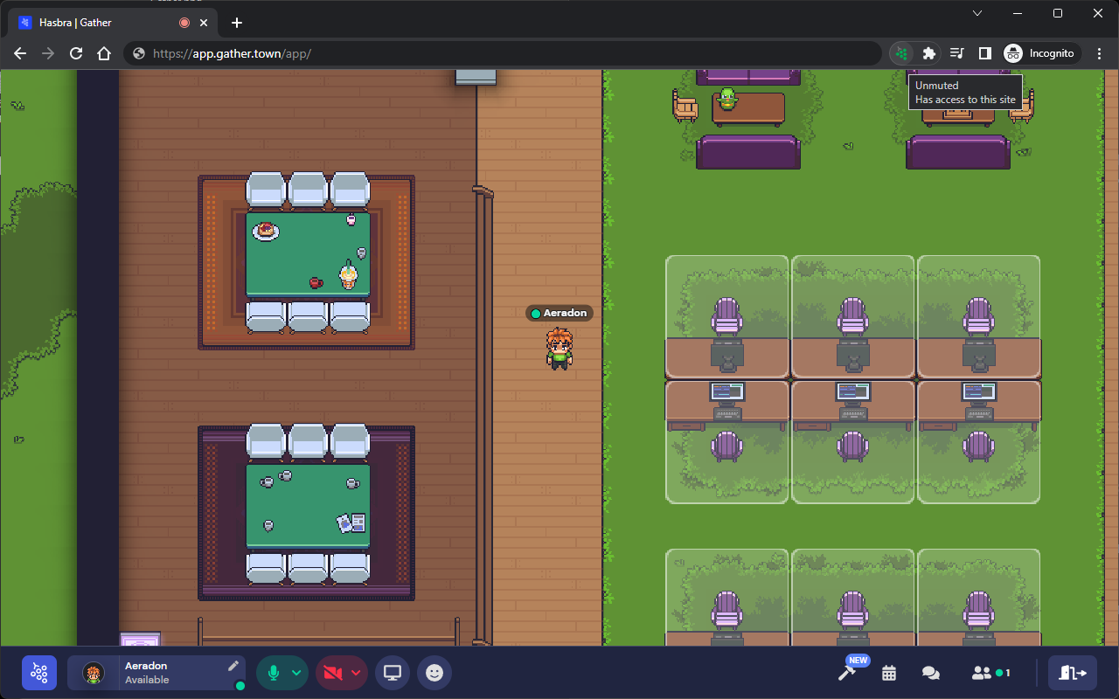Screen dimensions: 1119x699
Task: Click the Available status text
Action: [x=147, y=680]
